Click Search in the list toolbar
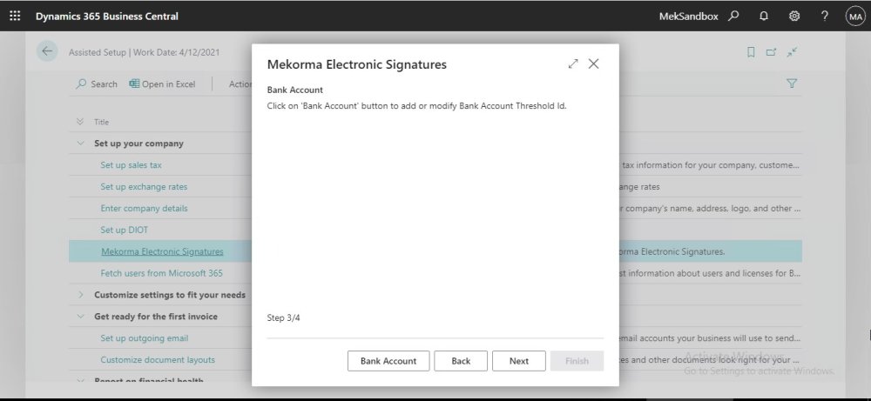871x401 pixels. pos(97,84)
